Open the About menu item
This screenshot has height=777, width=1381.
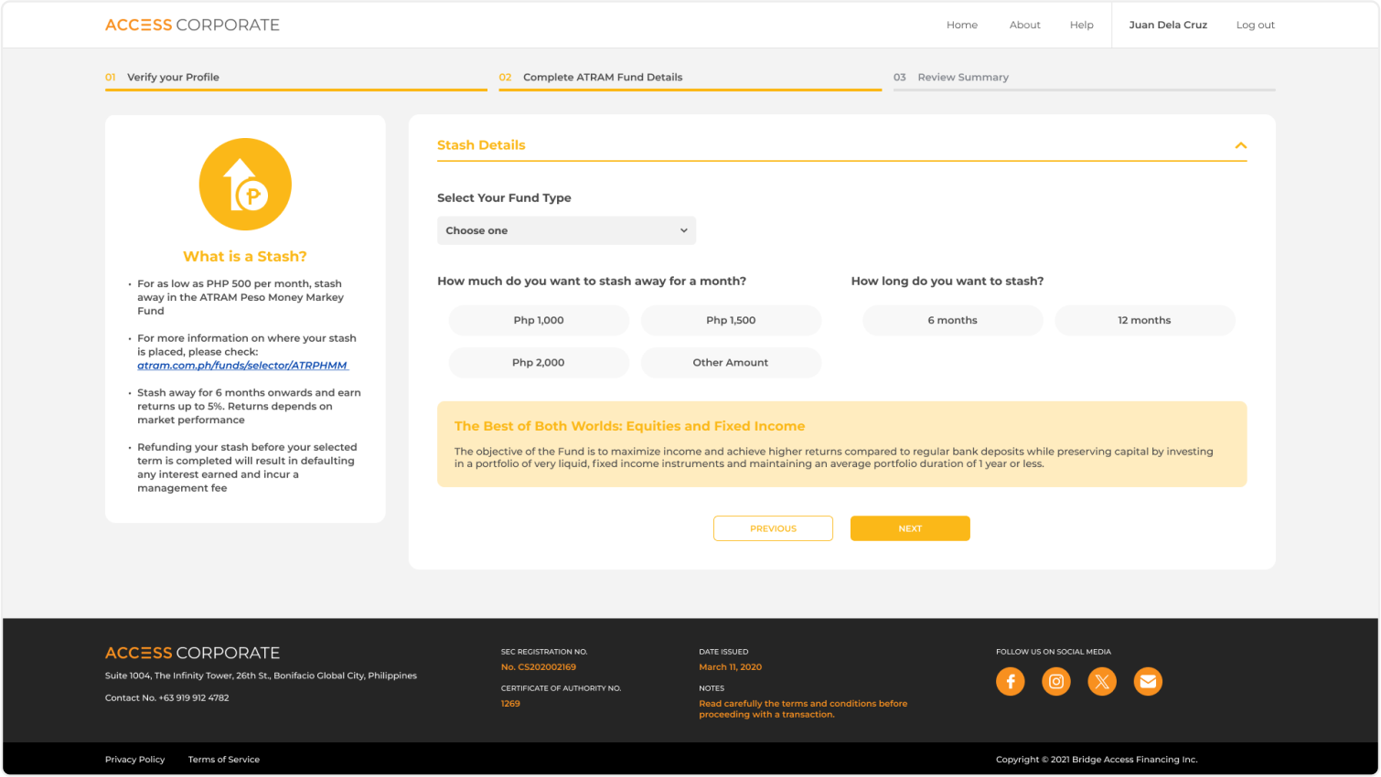pyautogui.click(x=1024, y=25)
